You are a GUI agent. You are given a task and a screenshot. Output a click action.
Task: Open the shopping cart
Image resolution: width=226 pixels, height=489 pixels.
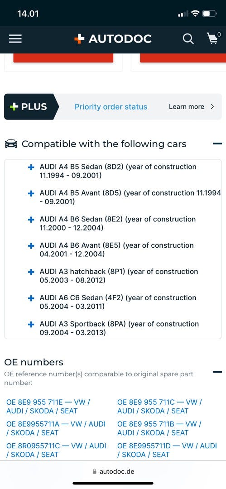(213, 38)
